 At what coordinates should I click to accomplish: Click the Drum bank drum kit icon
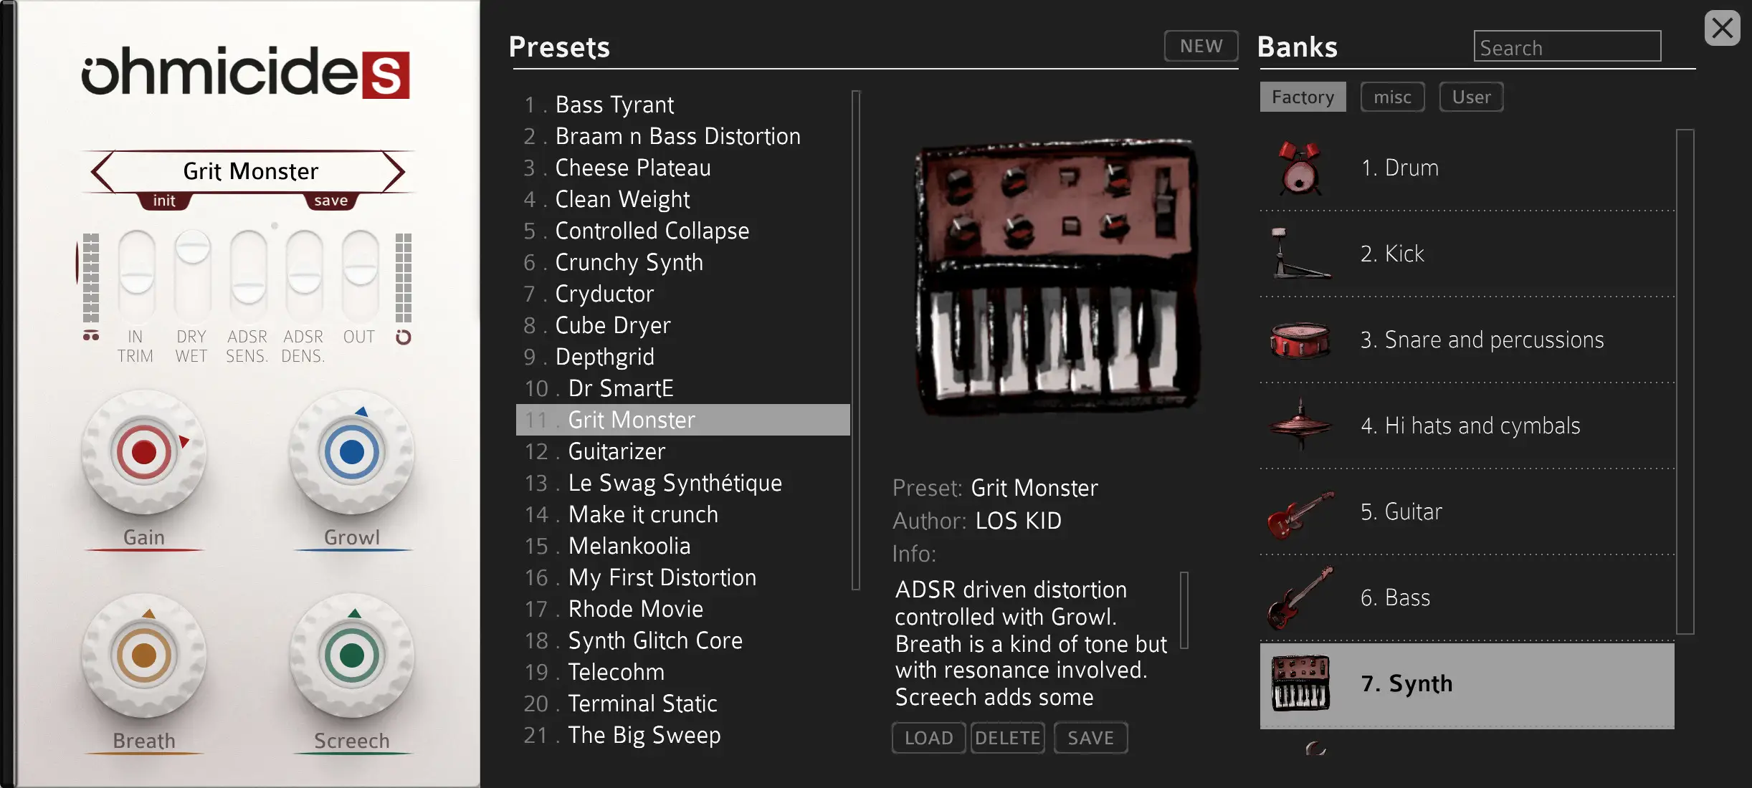tap(1300, 168)
